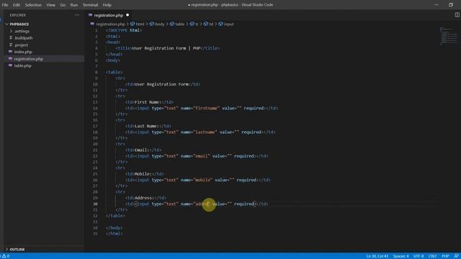Open the Help menu
This screenshot has height=259, width=461.
pos(107,5)
